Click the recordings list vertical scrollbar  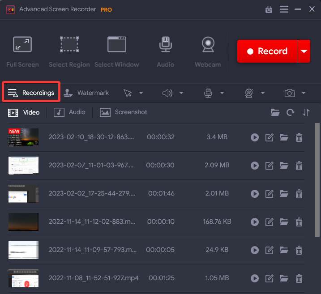(317, 180)
